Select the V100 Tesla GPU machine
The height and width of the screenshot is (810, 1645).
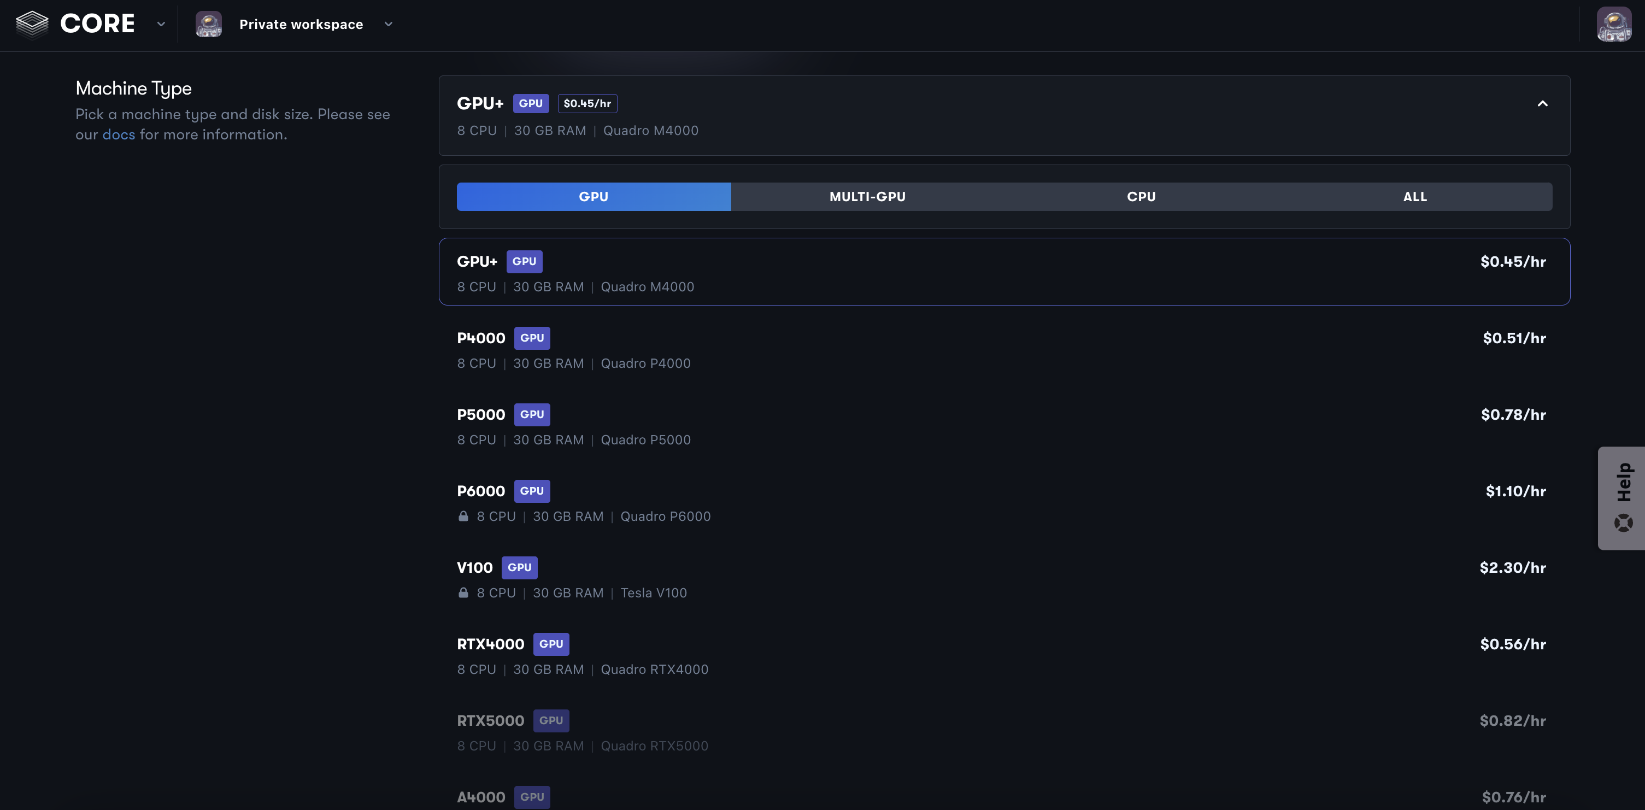[x=1002, y=578]
